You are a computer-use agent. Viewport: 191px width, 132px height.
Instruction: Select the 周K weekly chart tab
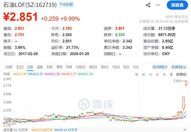(x=40, y=67)
